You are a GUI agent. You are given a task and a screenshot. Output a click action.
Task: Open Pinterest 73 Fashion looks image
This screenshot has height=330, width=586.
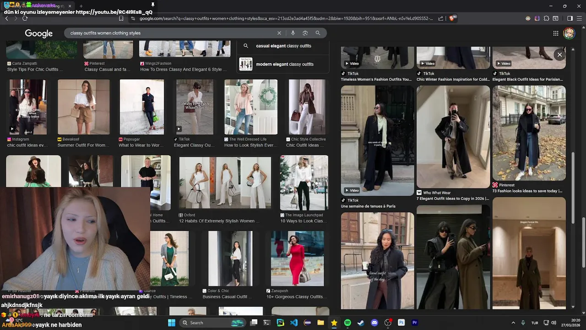pos(529,133)
